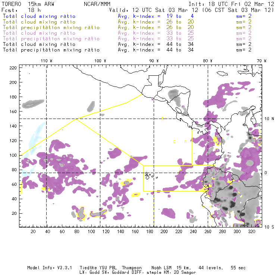The width and height of the screenshot is (276, 276).
Task: Select "Avg. k-index = 33 to 25" beside purple precipitation line
Action: 156,39
